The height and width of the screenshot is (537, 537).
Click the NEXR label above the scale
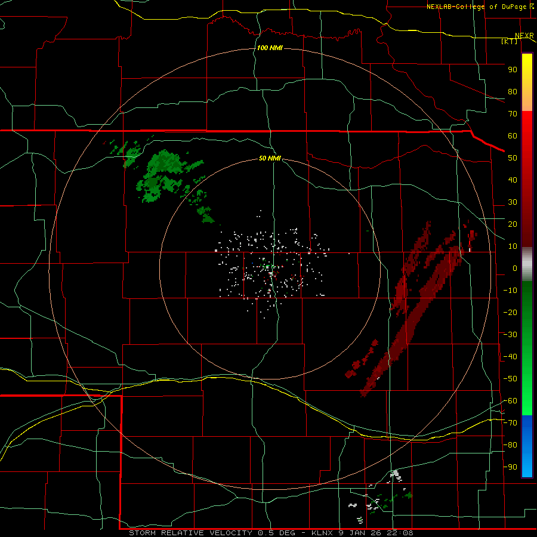pyautogui.click(x=524, y=36)
